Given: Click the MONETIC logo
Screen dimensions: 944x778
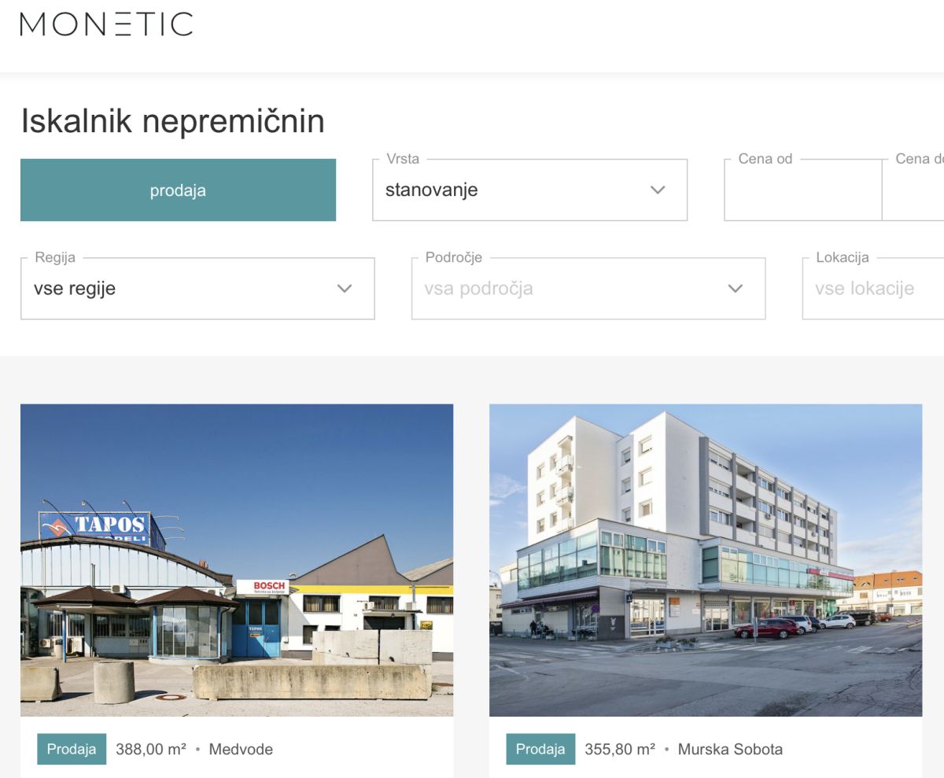Looking at the screenshot, I should (x=106, y=24).
